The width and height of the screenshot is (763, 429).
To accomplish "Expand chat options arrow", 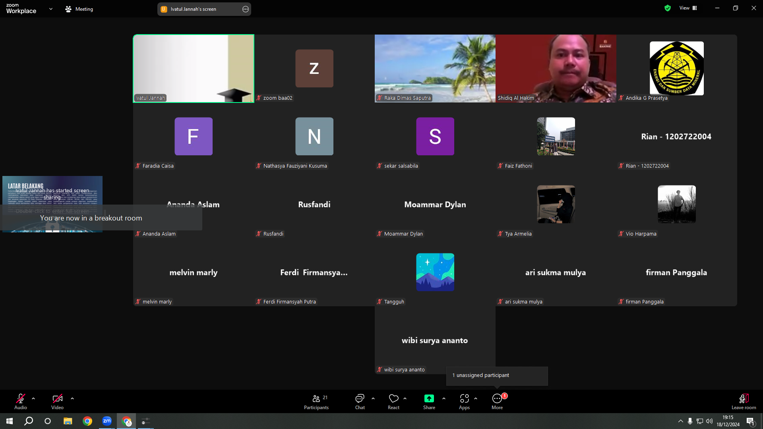I will (373, 398).
